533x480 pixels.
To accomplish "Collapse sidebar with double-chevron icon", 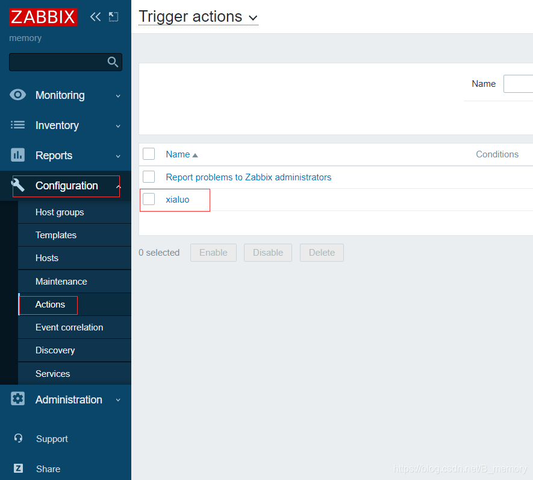I will (x=96, y=17).
